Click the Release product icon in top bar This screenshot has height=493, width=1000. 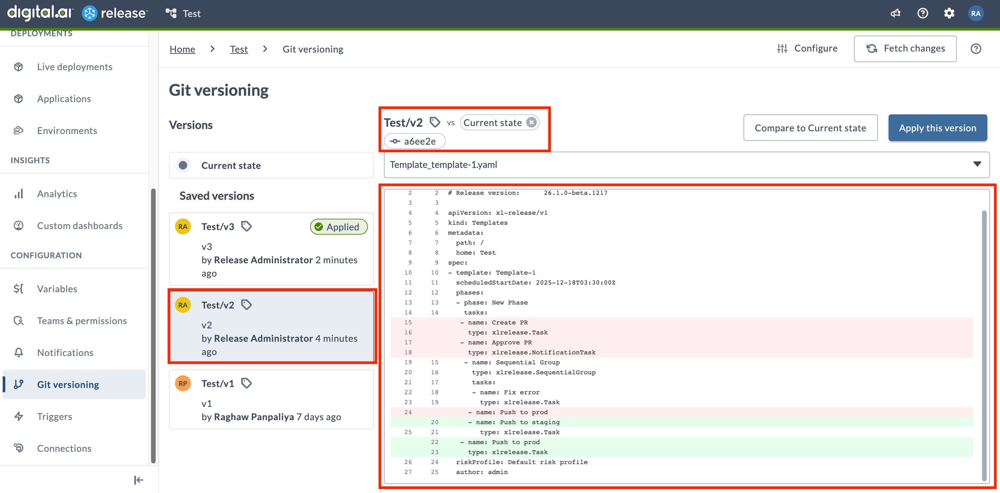[89, 13]
